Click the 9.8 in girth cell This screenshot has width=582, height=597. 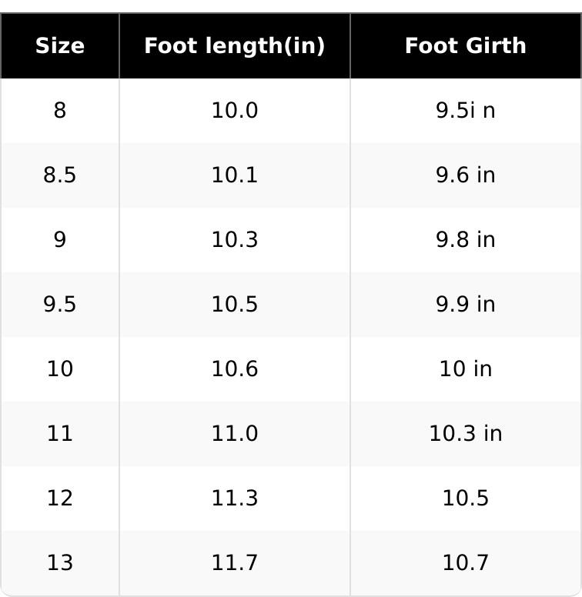pyautogui.click(x=466, y=240)
